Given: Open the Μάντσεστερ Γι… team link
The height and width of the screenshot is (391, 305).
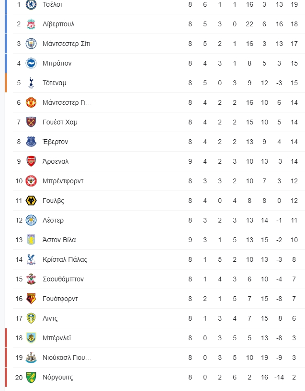Looking at the screenshot, I should tap(67, 102).
